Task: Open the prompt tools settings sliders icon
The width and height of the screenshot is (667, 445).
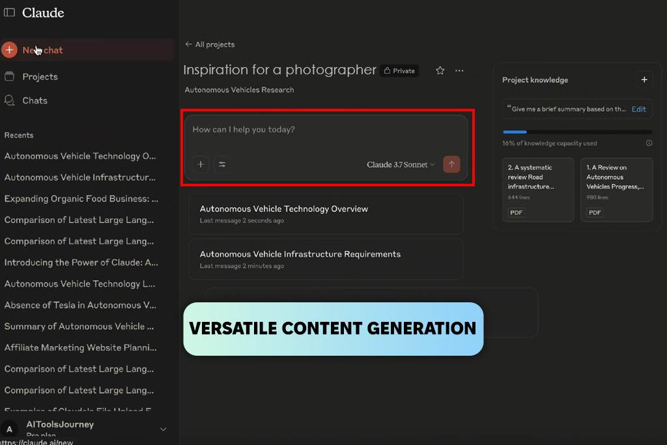Action: coord(222,164)
